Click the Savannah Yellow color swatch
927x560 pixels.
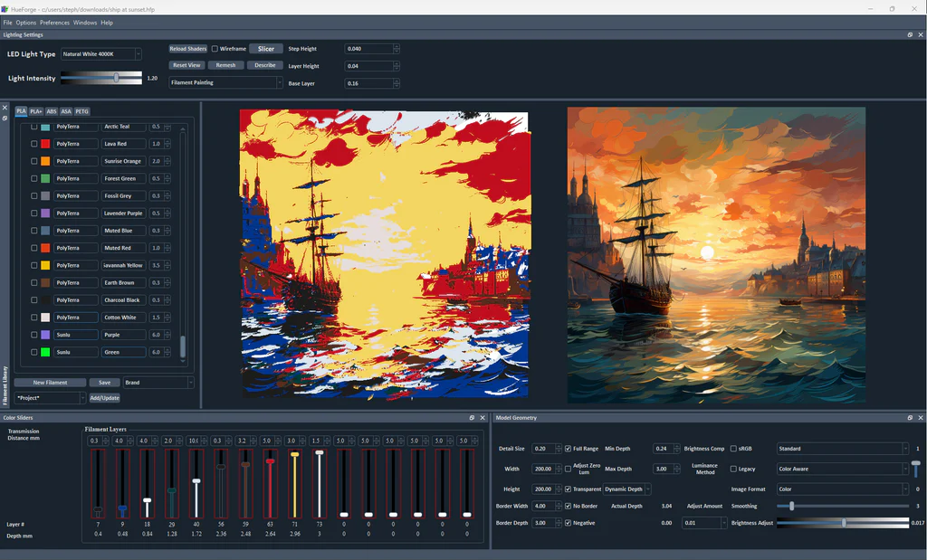[45, 265]
